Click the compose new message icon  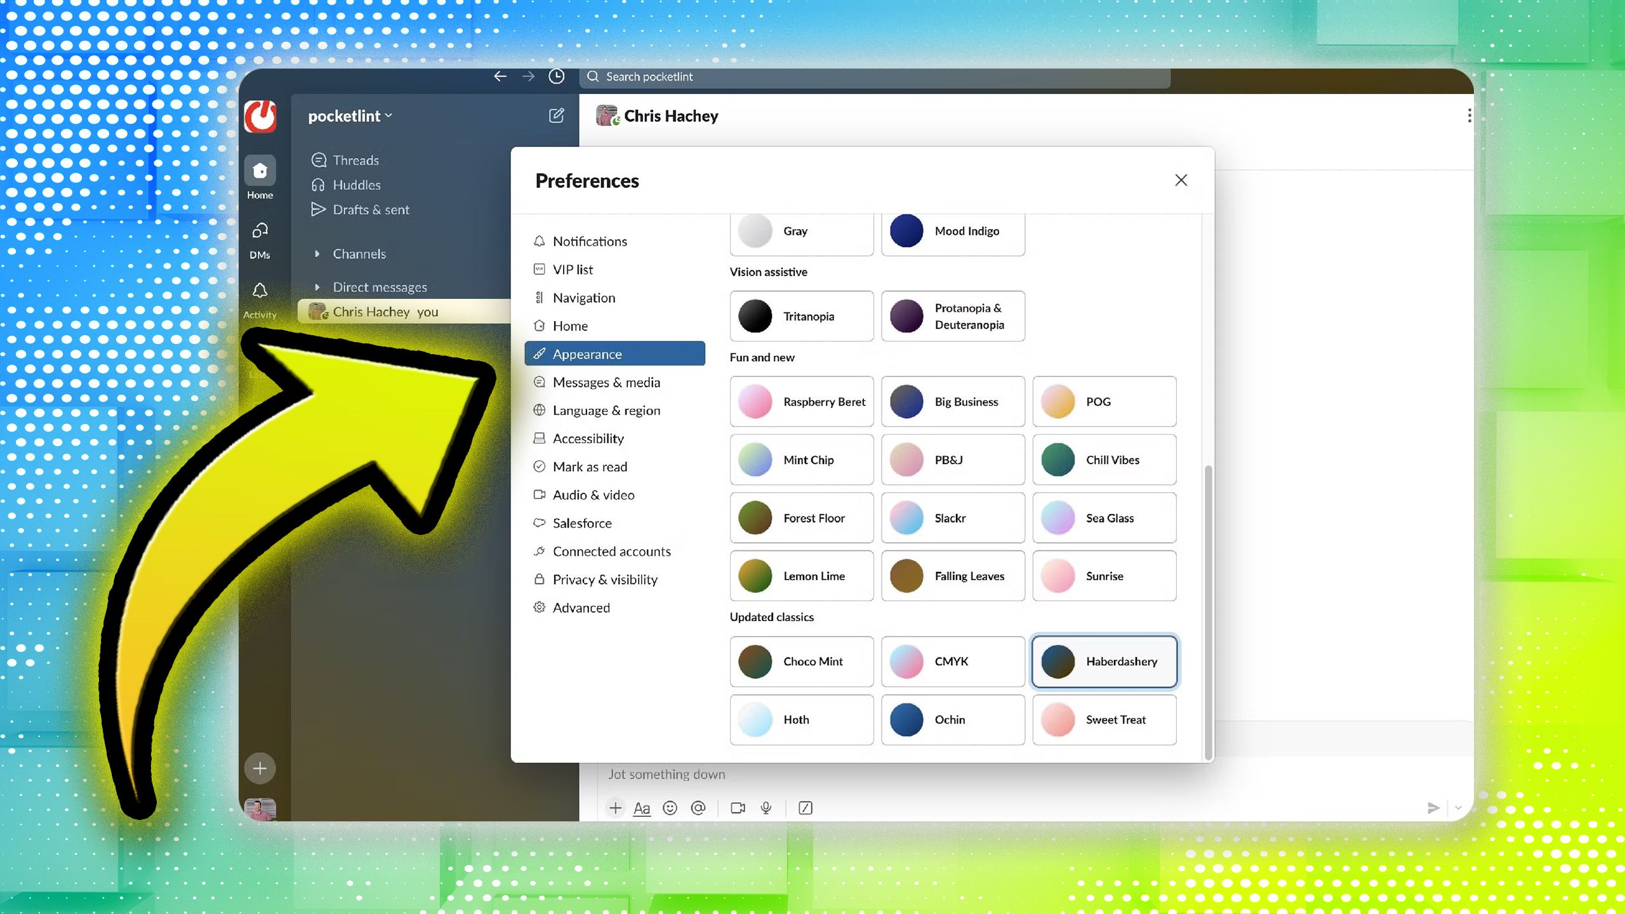[x=556, y=115]
